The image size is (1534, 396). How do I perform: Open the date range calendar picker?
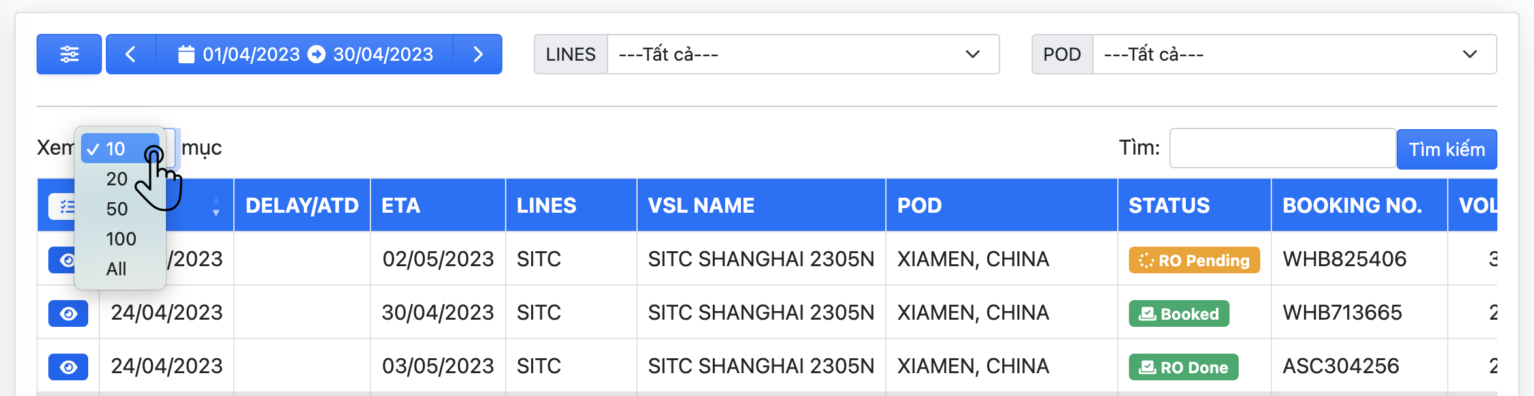point(305,54)
